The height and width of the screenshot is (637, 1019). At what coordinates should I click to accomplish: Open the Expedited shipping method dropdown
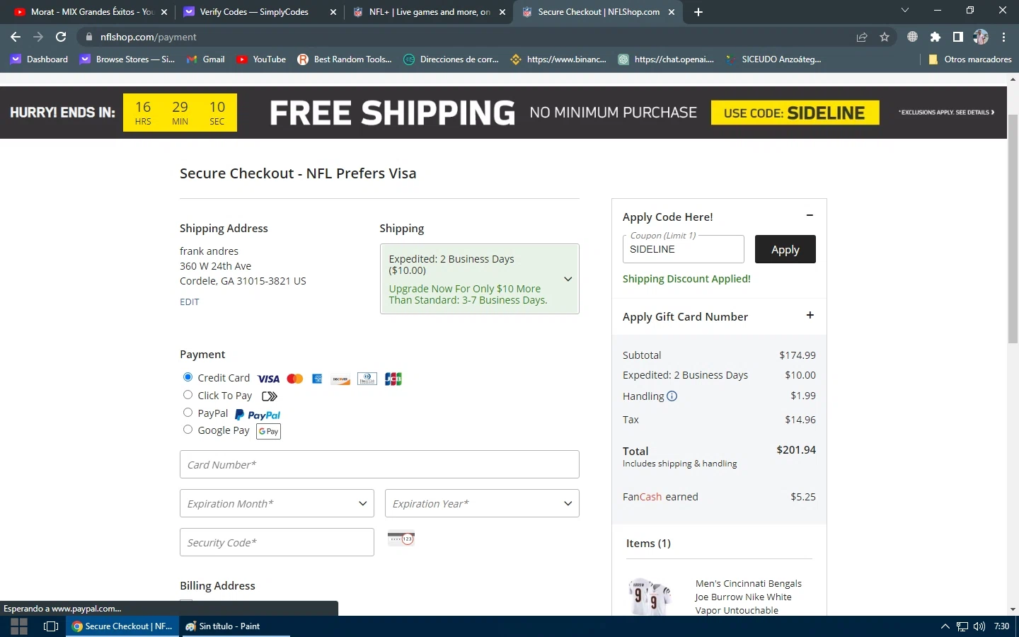pos(479,279)
